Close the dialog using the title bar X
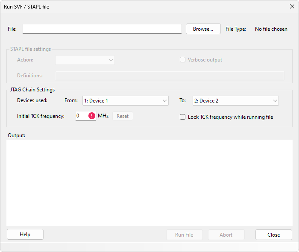 coord(292,6)
